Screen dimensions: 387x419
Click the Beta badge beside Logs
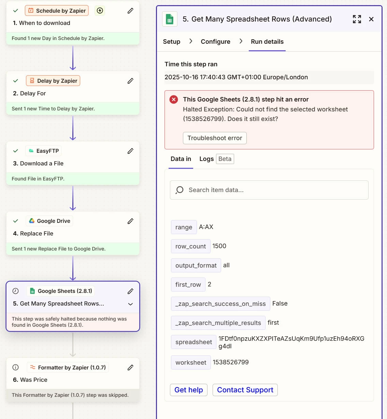pyautogui.click(x=225, y=159)
